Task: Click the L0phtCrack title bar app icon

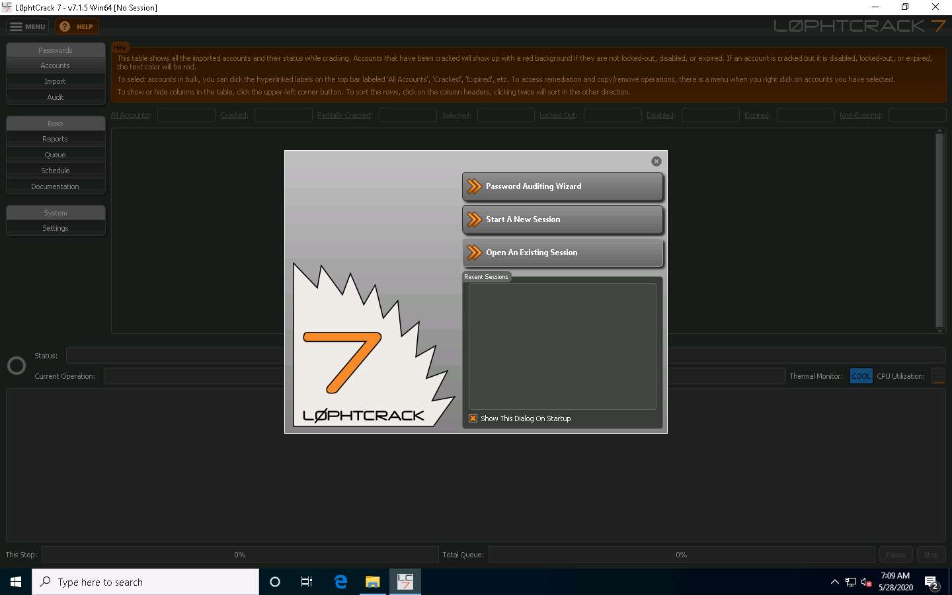Action: coord(7,7)
